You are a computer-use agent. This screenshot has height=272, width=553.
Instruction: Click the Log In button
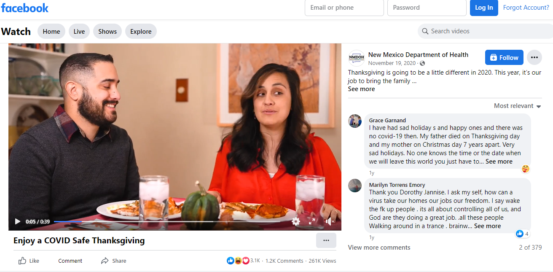[x=484, y=8]
